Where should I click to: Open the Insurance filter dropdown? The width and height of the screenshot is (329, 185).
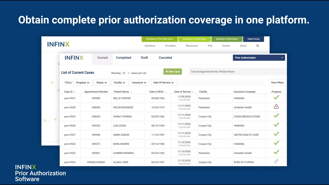pos(139,82)
